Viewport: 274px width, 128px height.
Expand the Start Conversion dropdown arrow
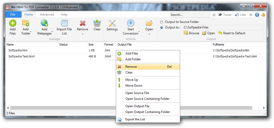coord(139,32)
